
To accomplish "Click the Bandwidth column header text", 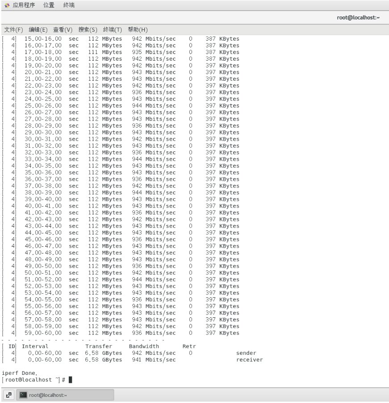I will [144, 346].
